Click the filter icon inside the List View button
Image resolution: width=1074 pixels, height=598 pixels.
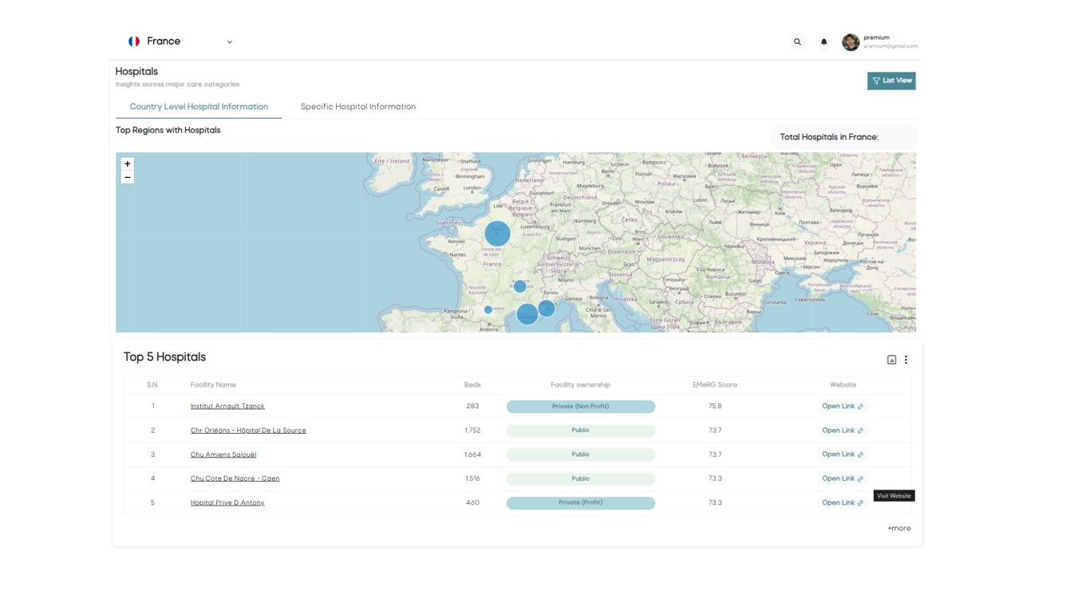coord(875,81)
